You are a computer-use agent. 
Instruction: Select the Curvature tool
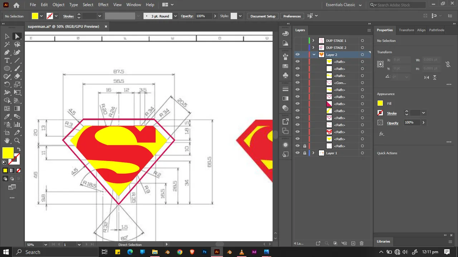tap(17, 52)
